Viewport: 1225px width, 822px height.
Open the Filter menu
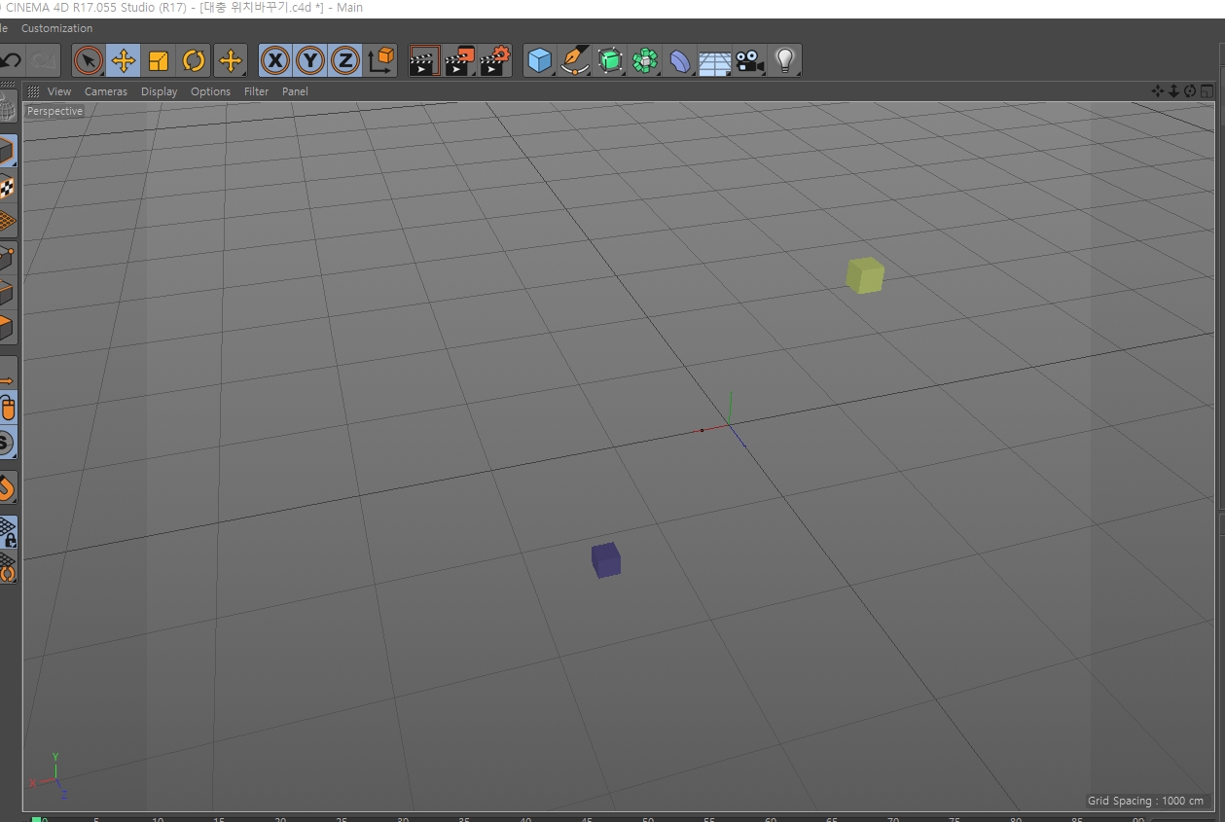[x=256, y=91]
